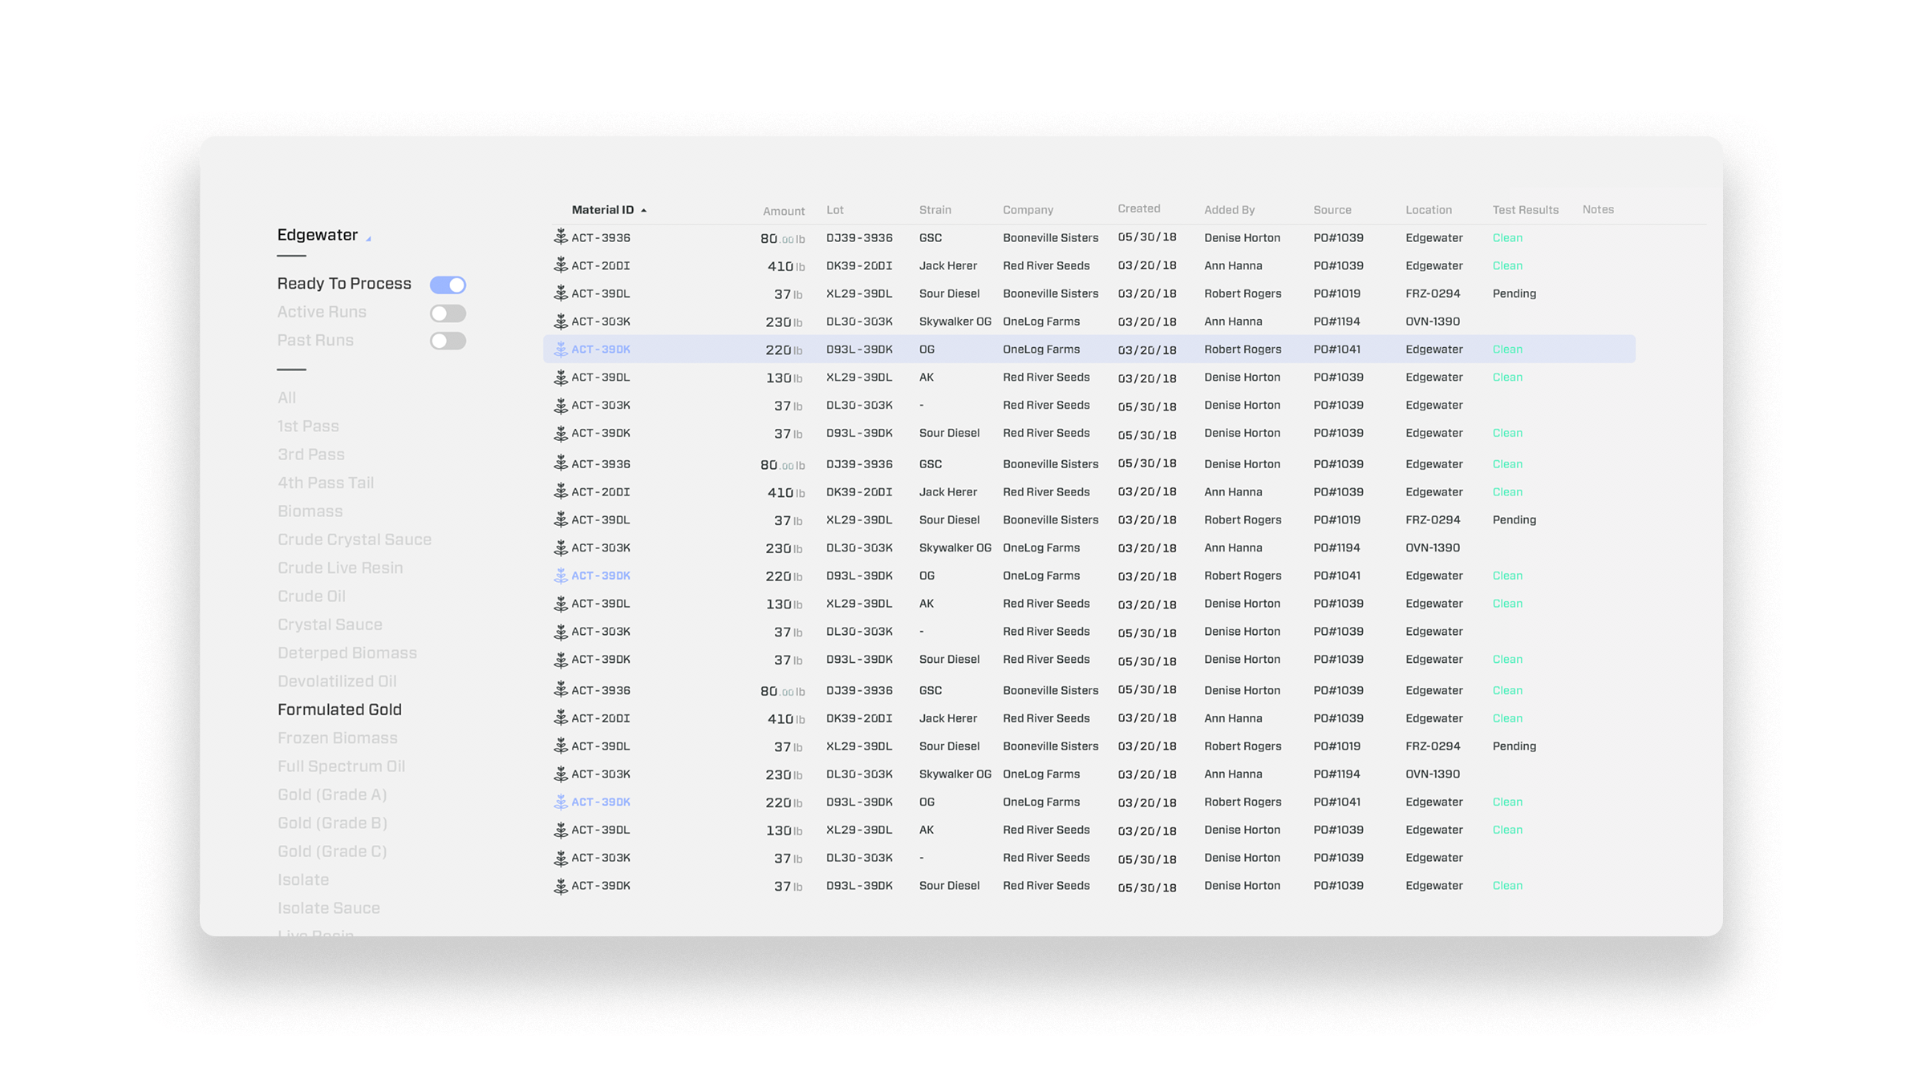
Task: Click the plant icon beside the first Pending row
Action: pyautogui.click(x=561, y=293)
